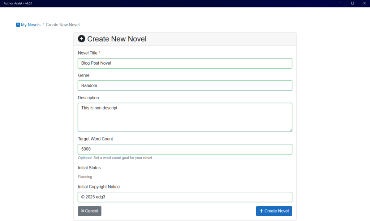The image size is (370, 221).
Task: Click the plus icon on the Create Novel button
Action: [x=261, y=211]
